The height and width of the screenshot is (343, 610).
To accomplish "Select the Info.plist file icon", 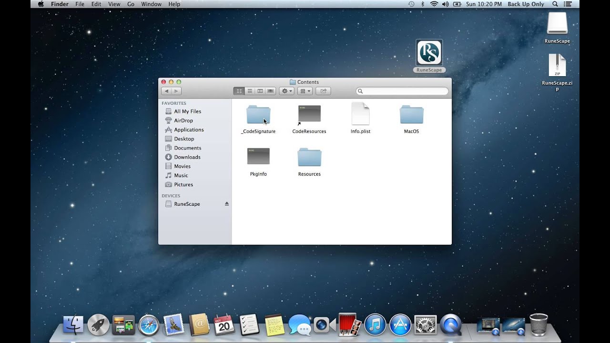I will pos(360,114).
